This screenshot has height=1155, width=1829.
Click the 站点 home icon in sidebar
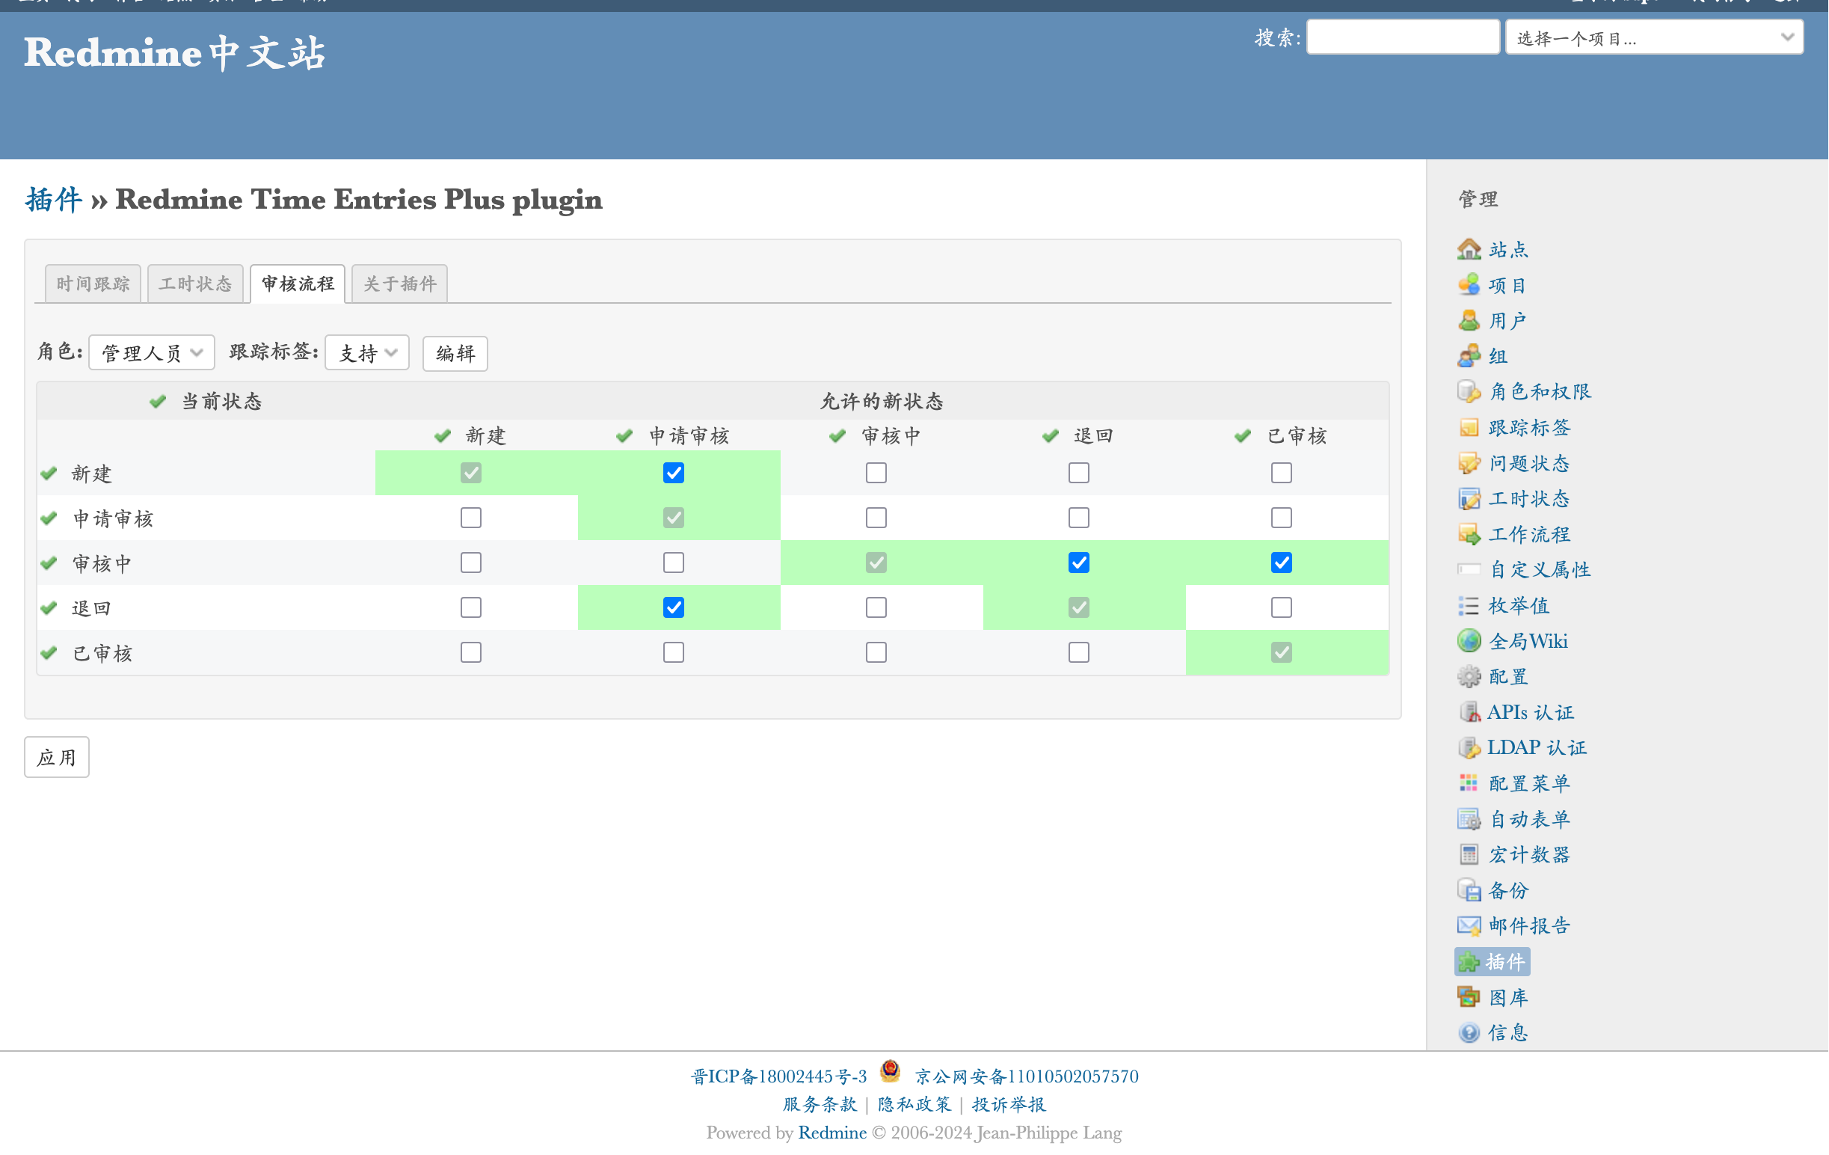pos(1469,249)
